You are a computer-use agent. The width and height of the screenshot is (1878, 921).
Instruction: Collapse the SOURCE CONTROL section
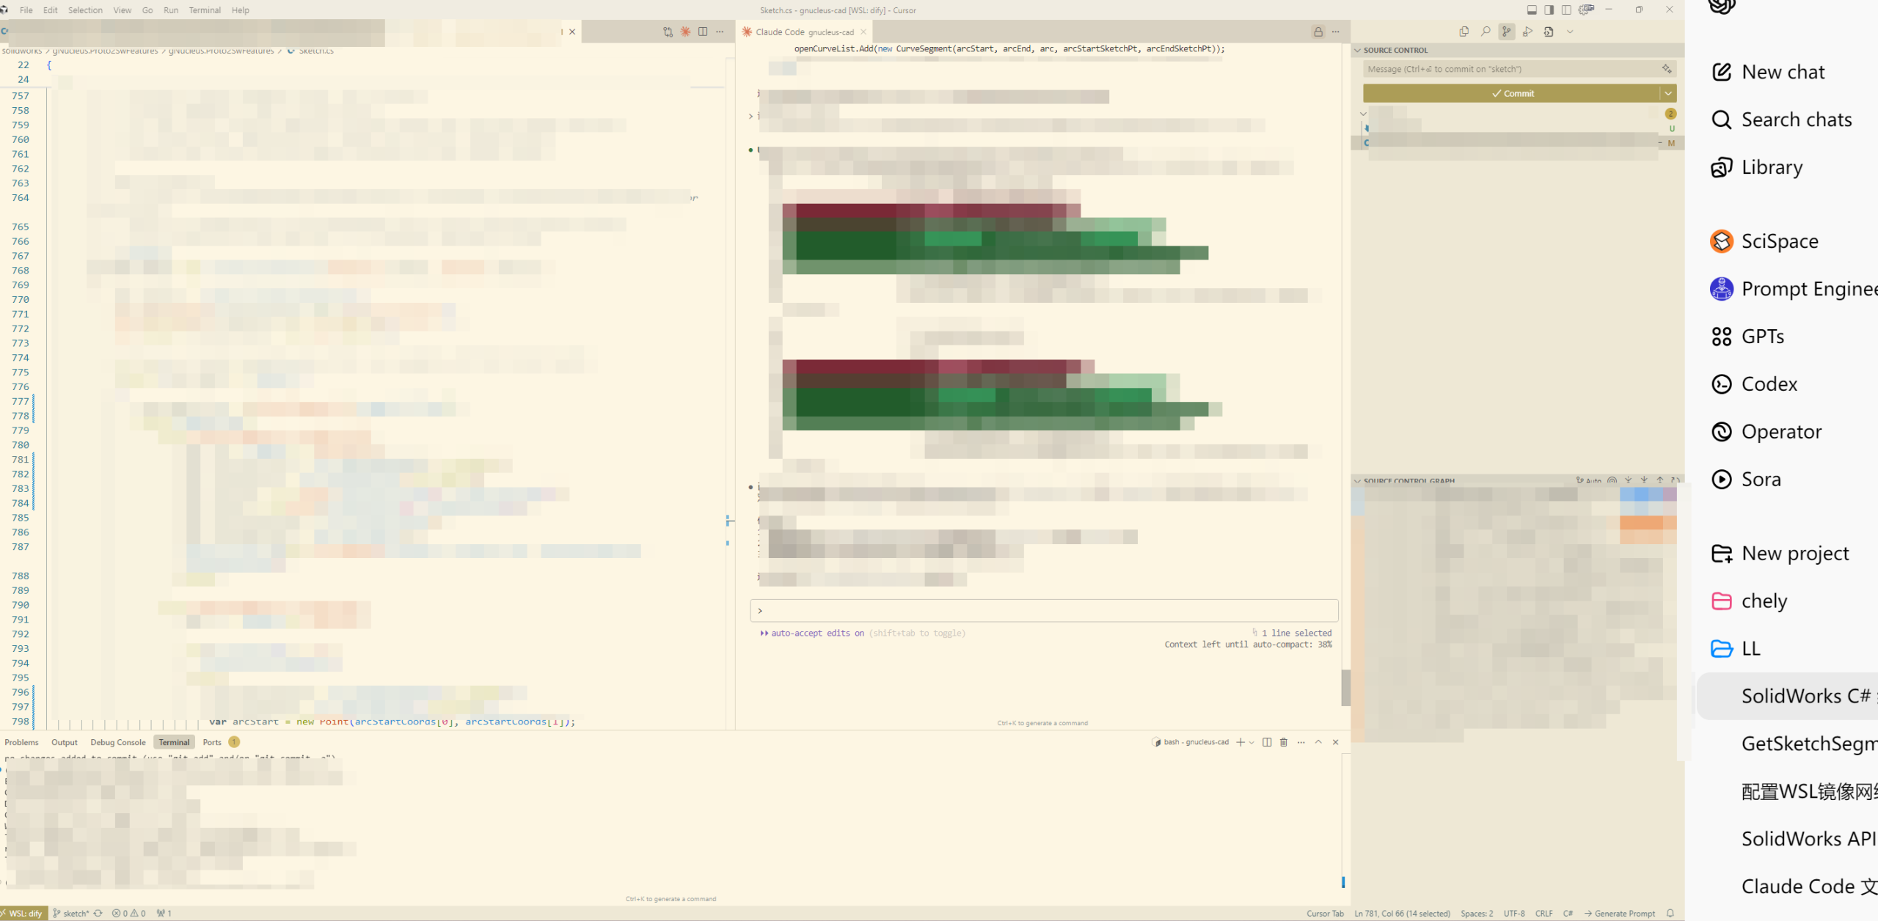pyautogui.click(x=1358, y=50)
